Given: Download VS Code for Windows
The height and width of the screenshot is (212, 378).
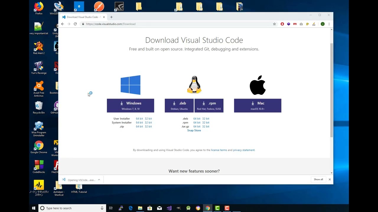Looking at the screenshot, I should tap(131, 105).
